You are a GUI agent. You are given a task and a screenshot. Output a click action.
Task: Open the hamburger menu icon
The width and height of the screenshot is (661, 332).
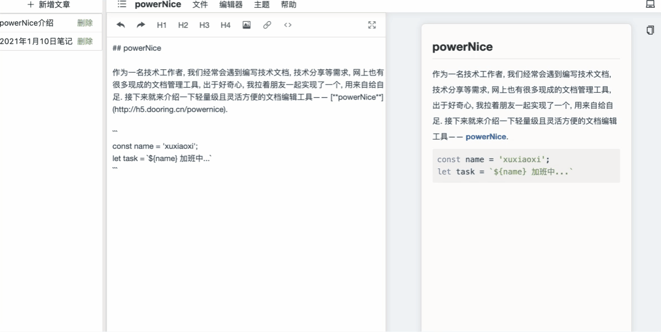122,4
